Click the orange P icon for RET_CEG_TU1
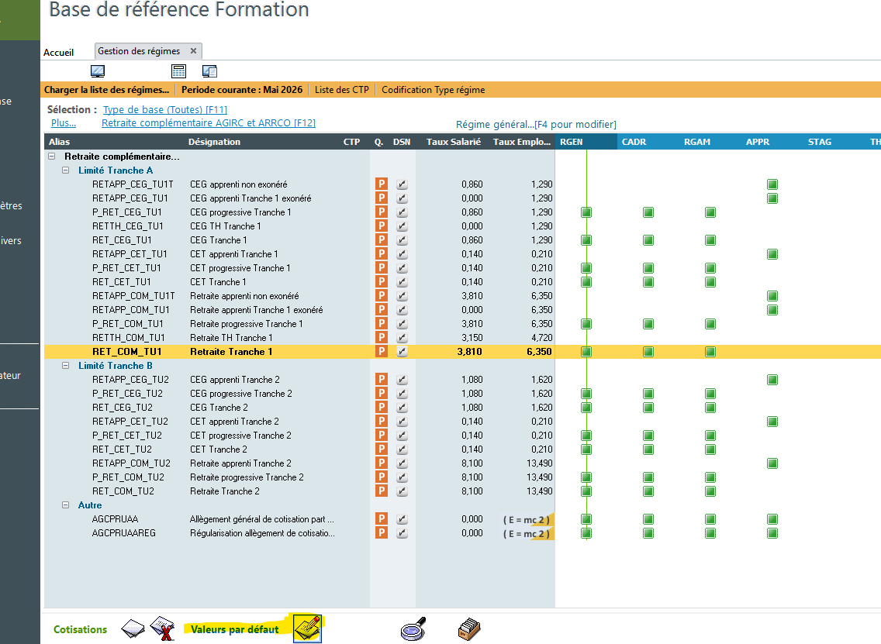 point(382,239)
